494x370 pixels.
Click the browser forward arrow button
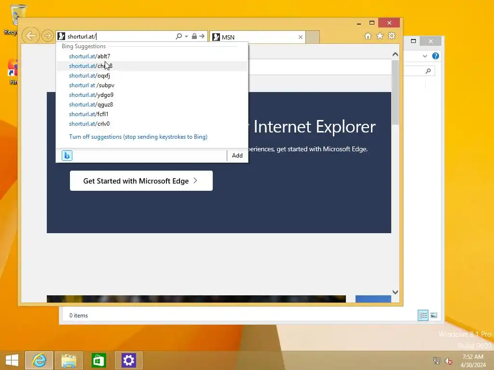coord(48,36)
